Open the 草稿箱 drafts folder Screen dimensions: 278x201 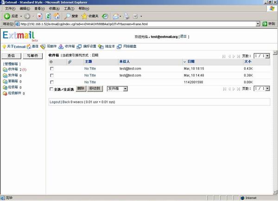coord(12,81)
